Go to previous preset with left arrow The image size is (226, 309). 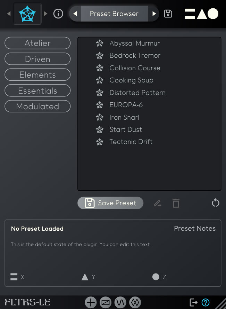coord(75,14)
